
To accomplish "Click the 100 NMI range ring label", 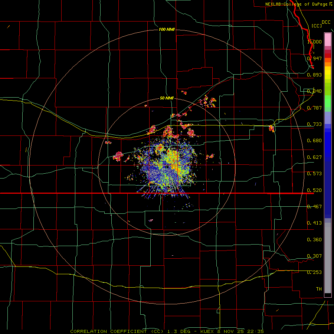I will [x=167, y=29].
